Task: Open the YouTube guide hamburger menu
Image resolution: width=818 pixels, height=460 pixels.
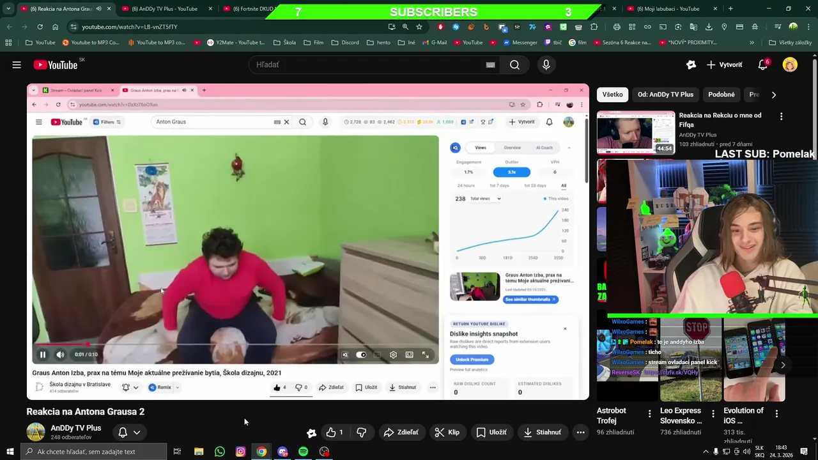Action: (17, 65)
